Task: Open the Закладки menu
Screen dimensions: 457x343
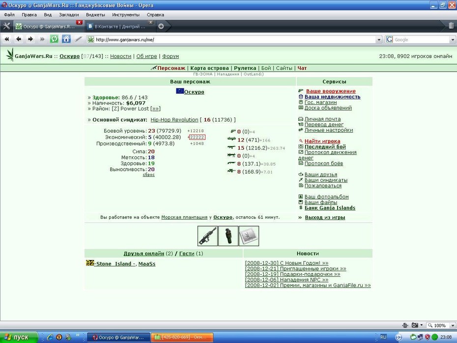Action: coord(69,15)
